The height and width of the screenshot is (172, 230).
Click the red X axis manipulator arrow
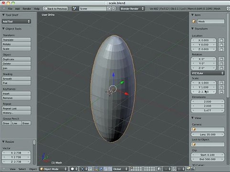coord(126,94)
